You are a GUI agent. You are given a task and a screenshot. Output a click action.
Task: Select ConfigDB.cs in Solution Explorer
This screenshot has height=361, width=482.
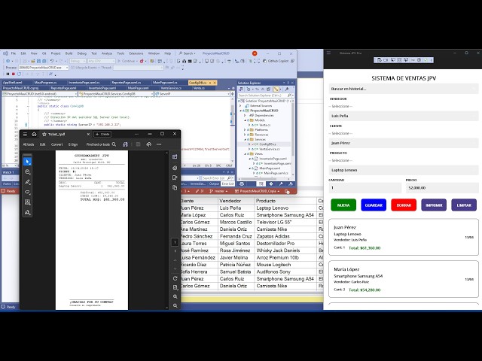[267, 144]
